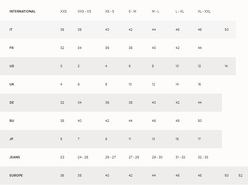Select FR size 44 cell
The image size is (248, 185).
tap(200, 48)
